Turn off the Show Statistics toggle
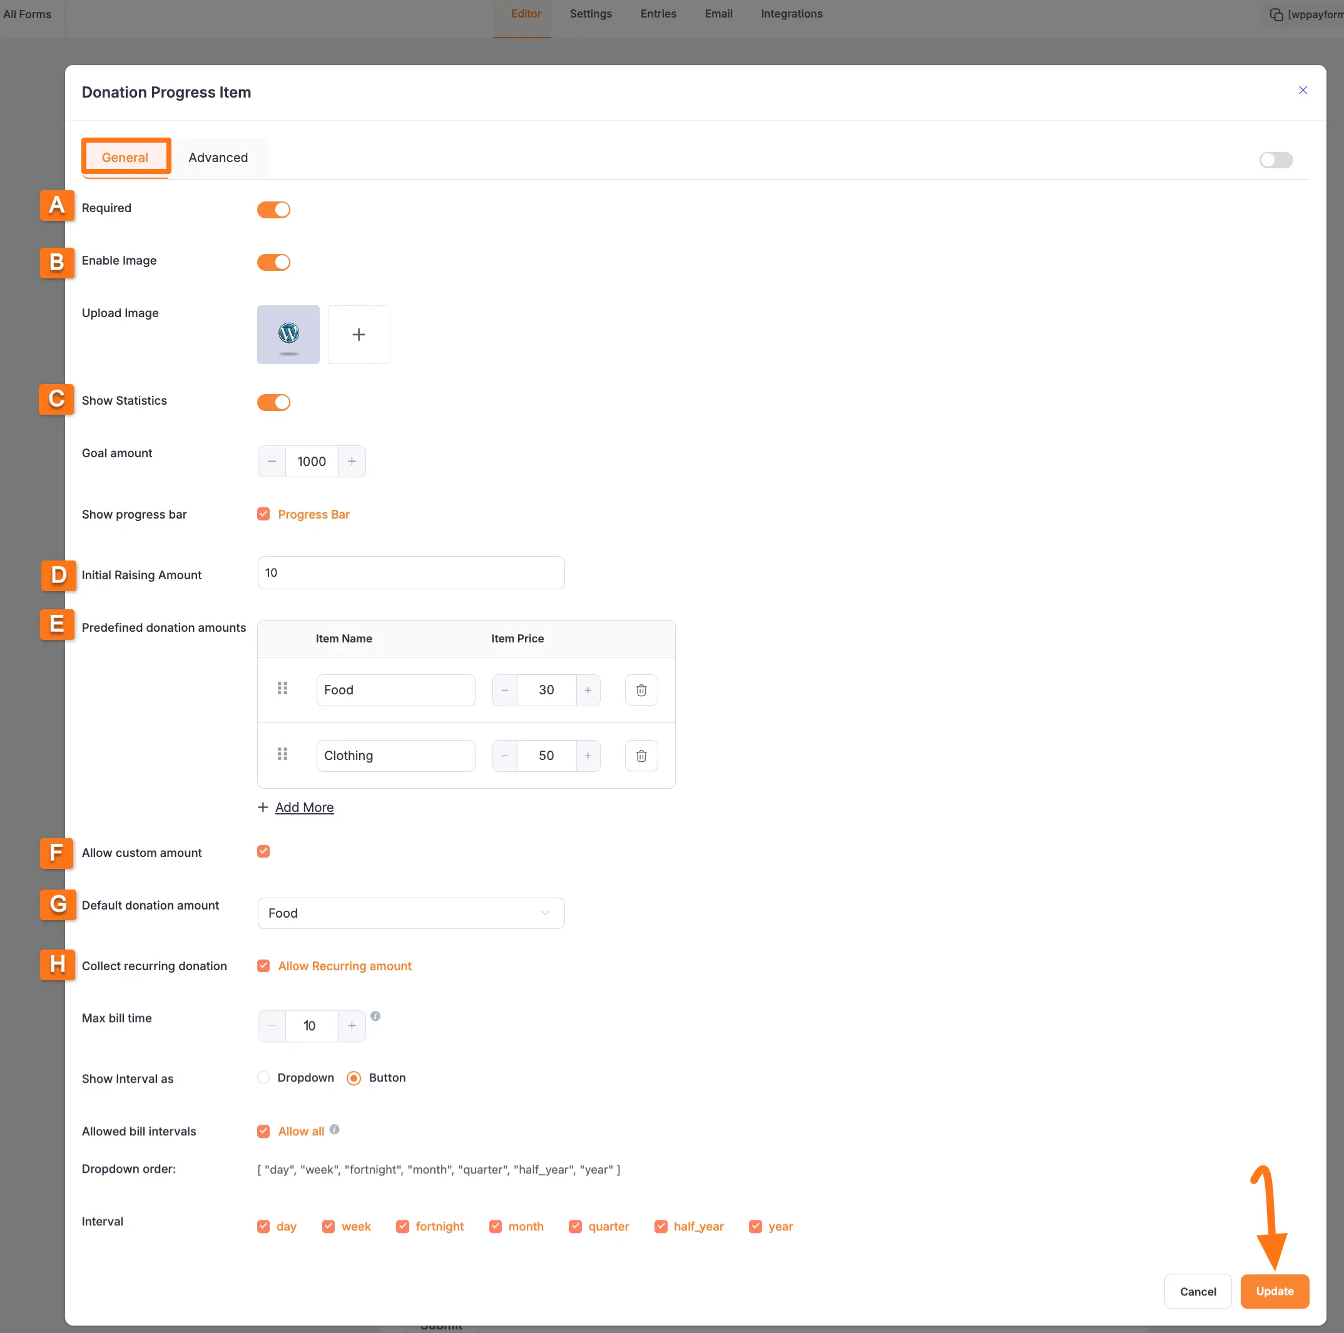 click(273, 402)
